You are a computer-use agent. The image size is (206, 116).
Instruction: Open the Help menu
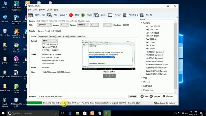point(56,10)
